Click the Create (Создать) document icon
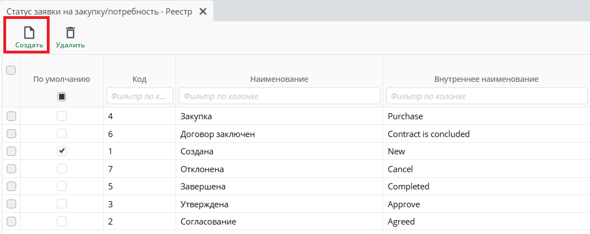Image resolution: width=590 pixels, height=234 pixels. click(x=29, y=32)
